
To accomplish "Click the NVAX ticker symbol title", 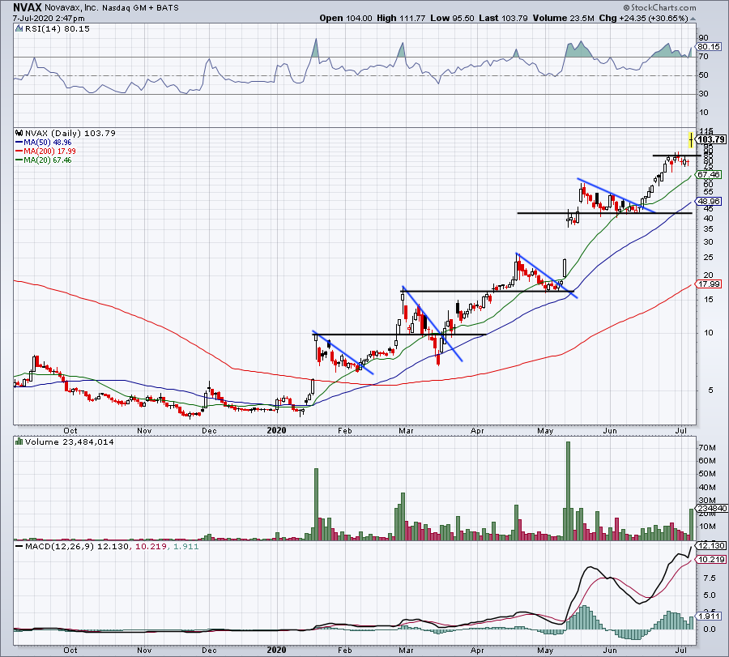I will [x=28, y=7].
